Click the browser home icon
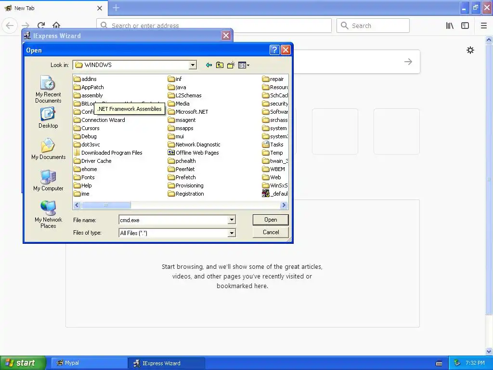This screenshot has width=493, height=370. tap(56, 26)
